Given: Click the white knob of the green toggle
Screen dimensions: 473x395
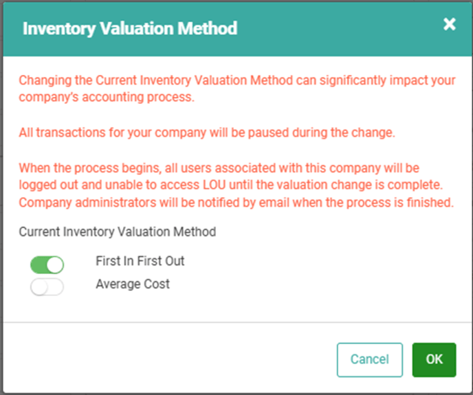Looking at the screenshot, I should [55, 265].
